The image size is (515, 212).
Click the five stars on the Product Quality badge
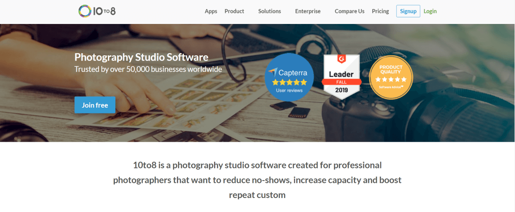point(391,79)
